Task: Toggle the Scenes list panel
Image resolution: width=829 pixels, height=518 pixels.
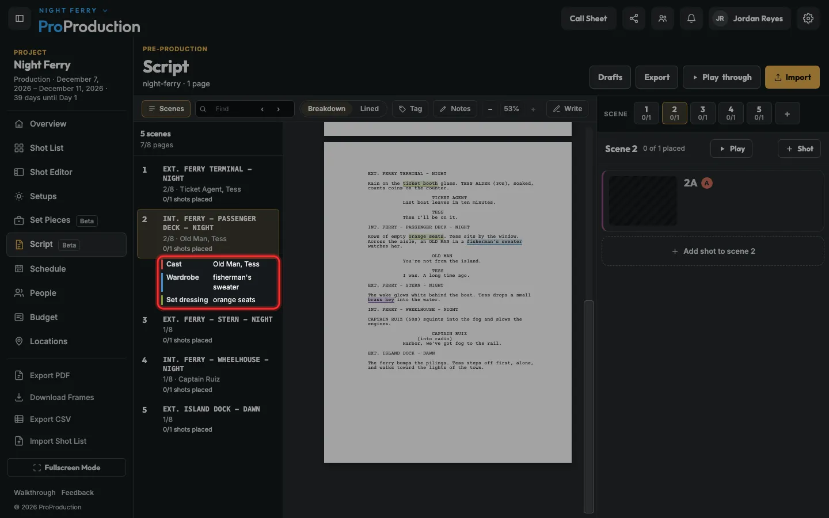Action: point(166,109)
